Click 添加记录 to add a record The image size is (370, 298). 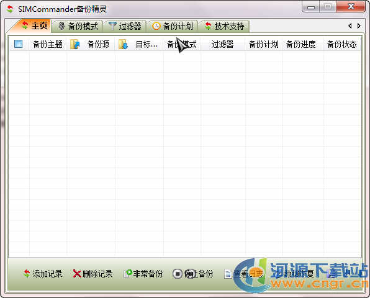(x=43, y=274)
